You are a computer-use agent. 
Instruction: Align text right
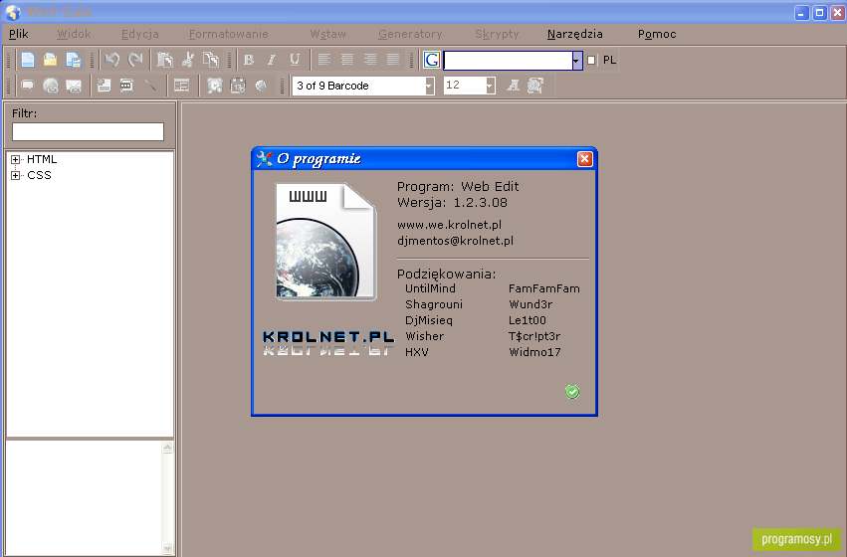tap(370, 60)
